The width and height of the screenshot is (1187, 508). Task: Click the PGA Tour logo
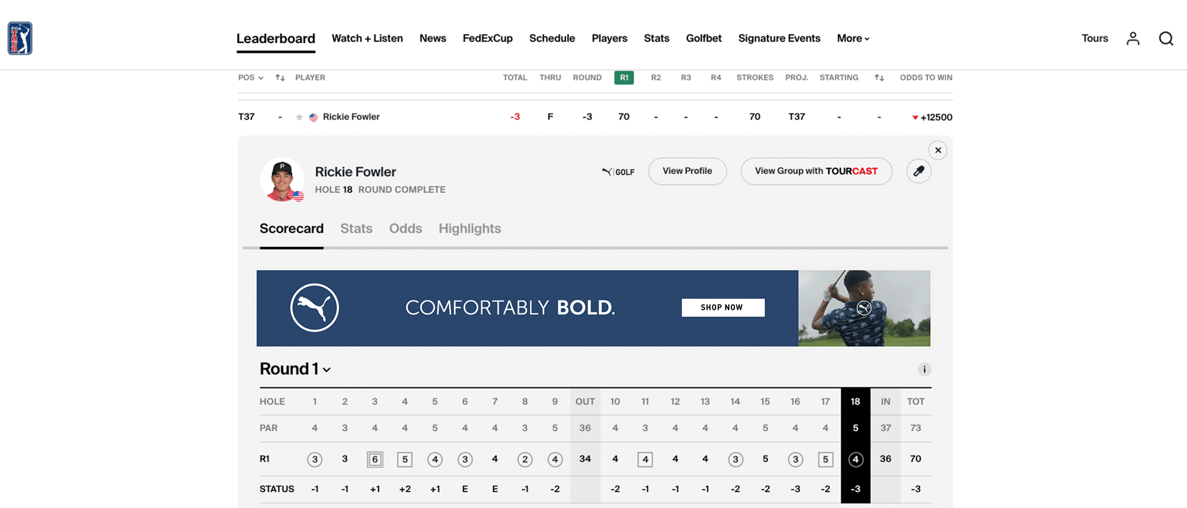coord(20,39)
